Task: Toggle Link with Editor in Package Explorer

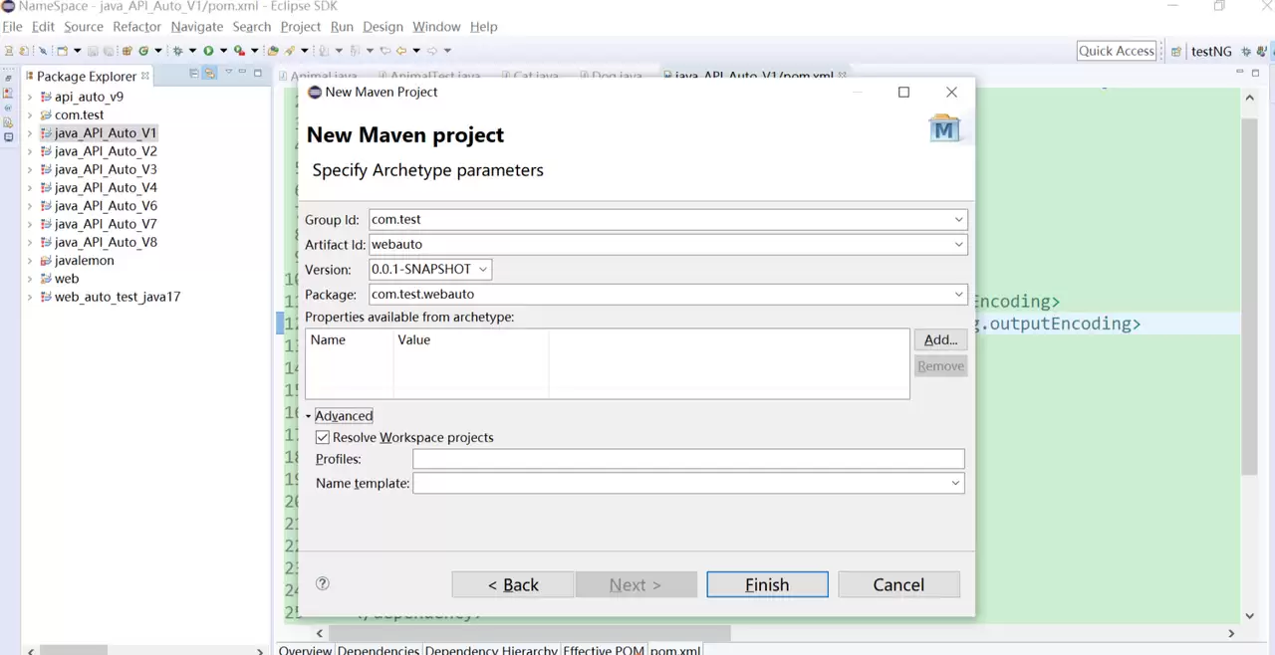Action: [x=209, y=74]
